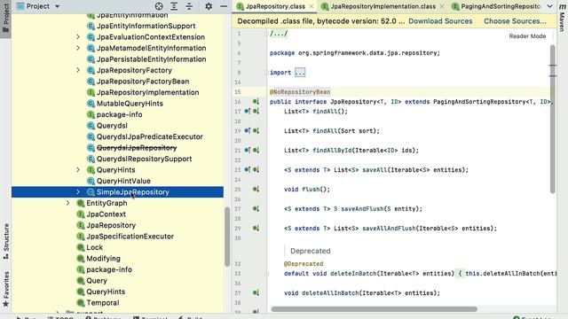Click the implemented gutter icon on line 19

pos(256,130)
